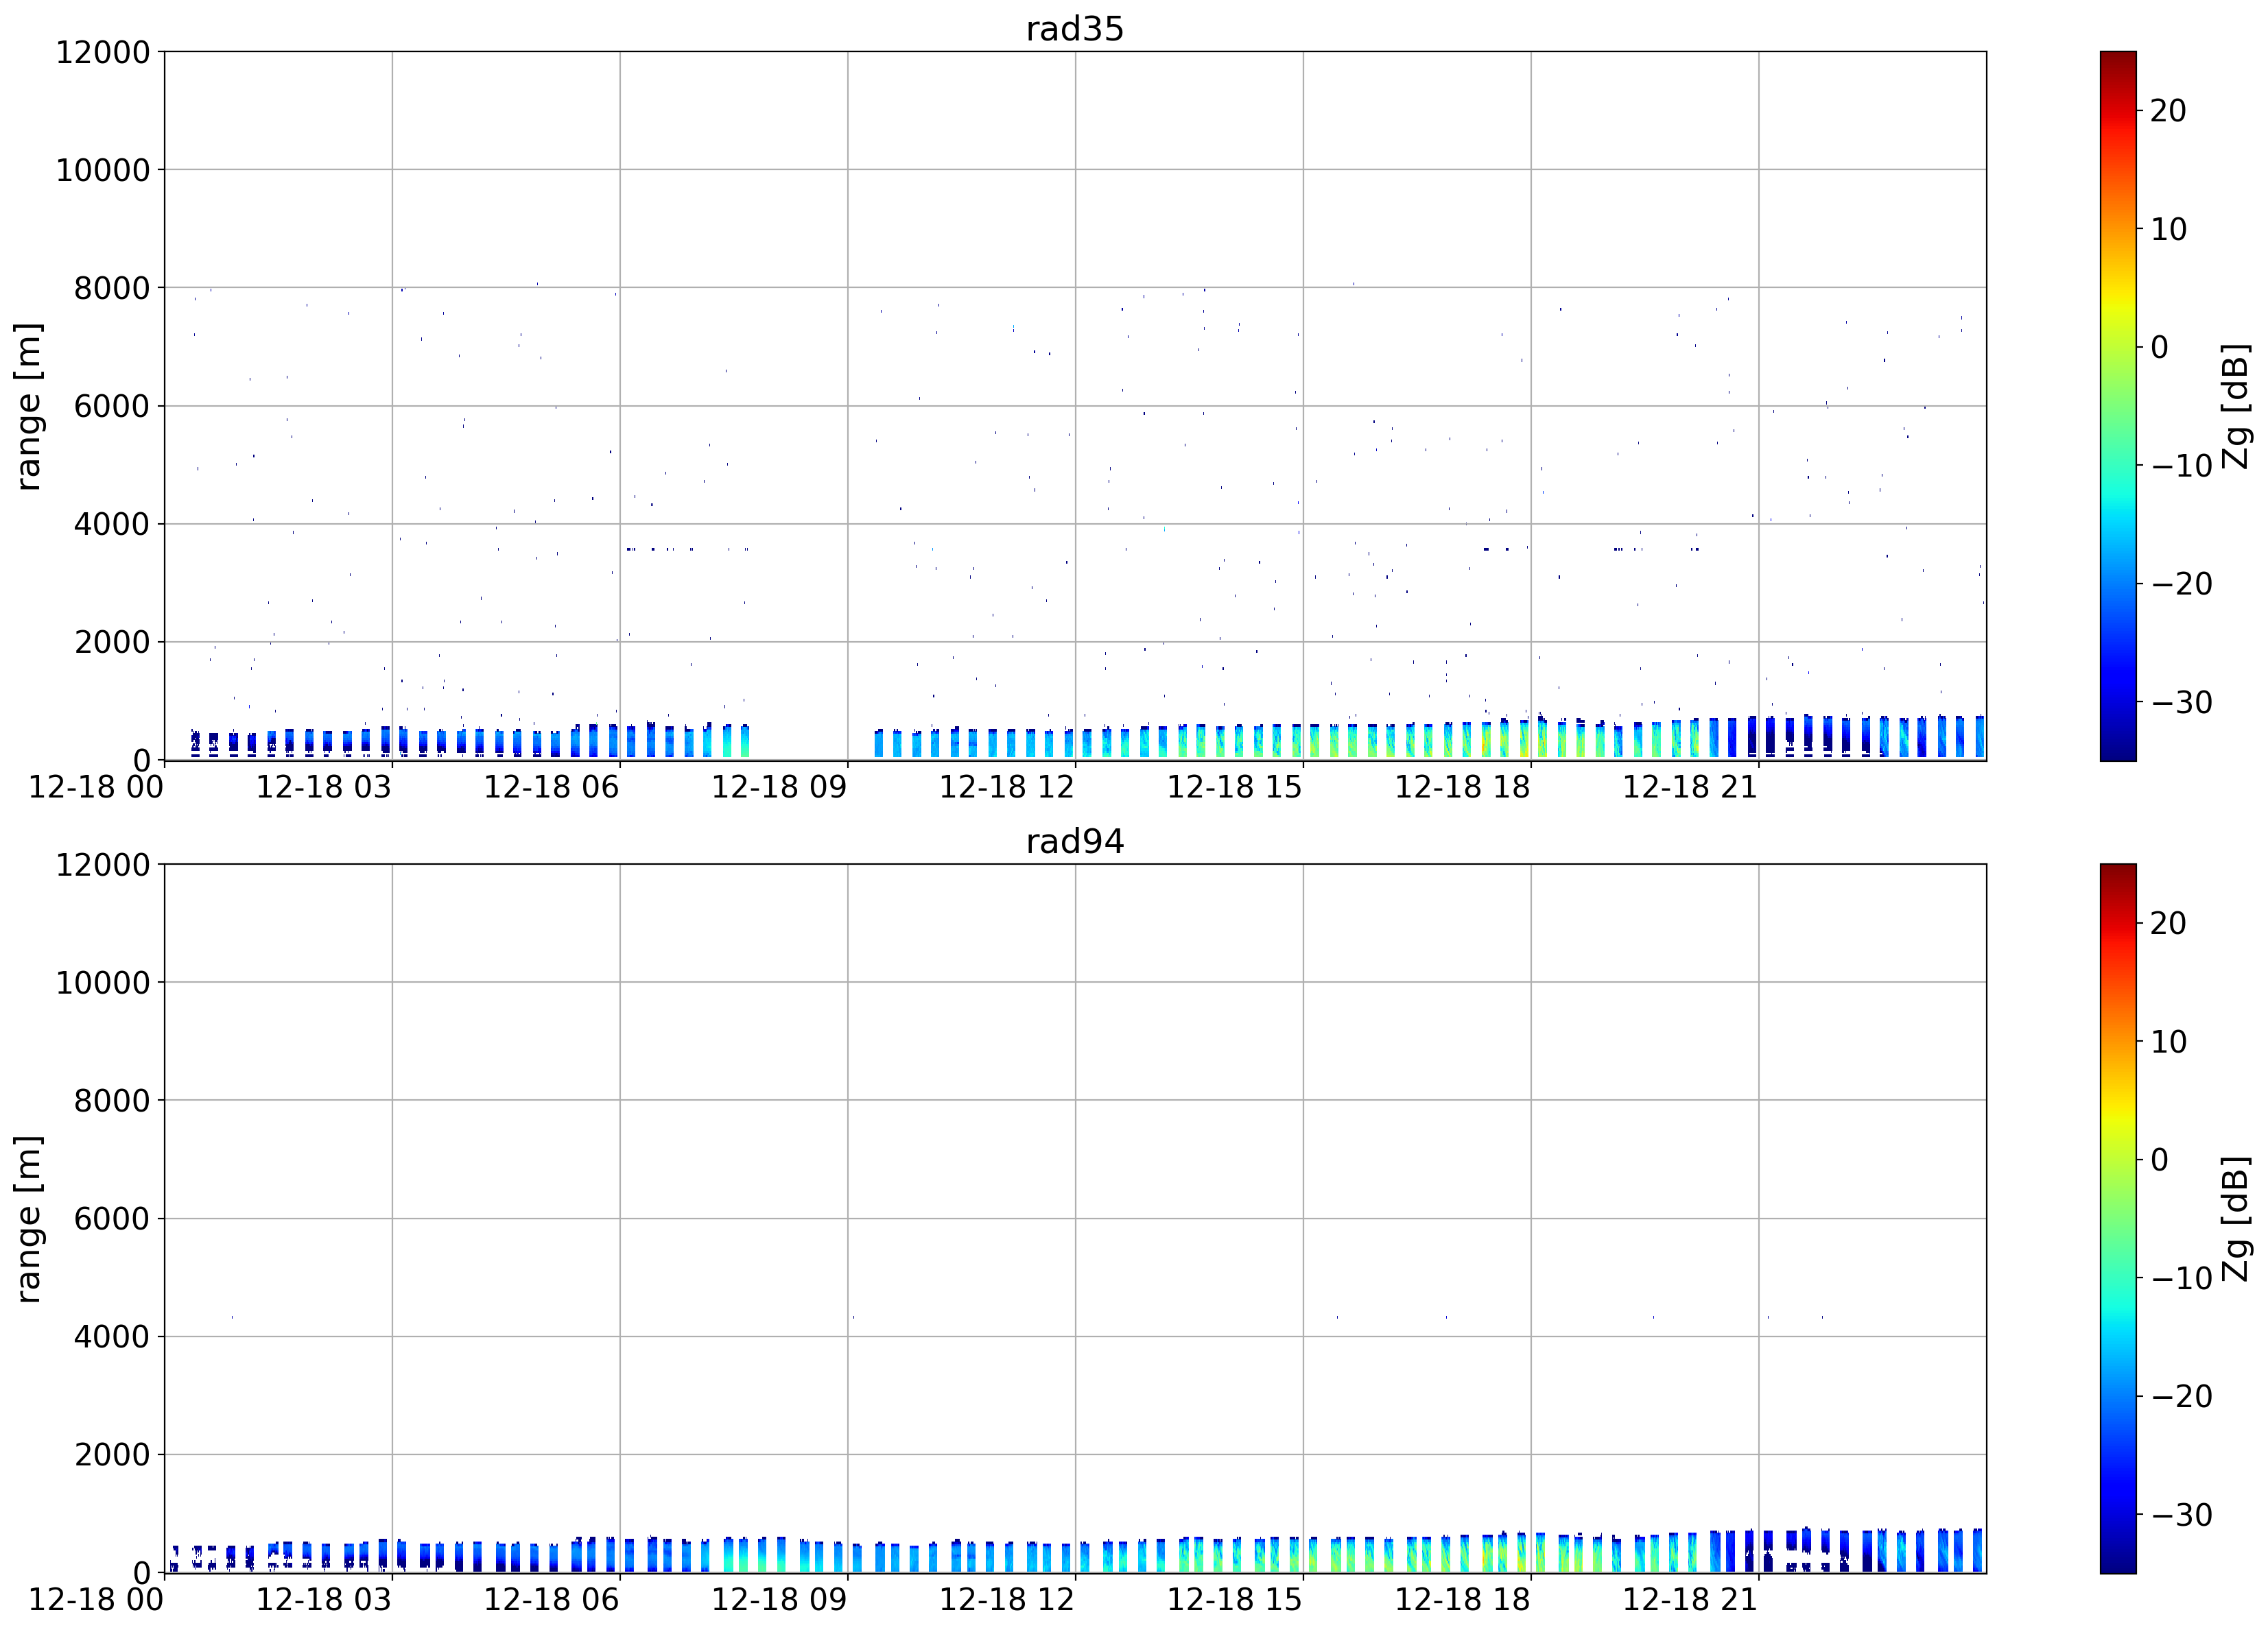
Task: Click the −10 tick on rad35 colorbar
Action: tap(2182, 466)
